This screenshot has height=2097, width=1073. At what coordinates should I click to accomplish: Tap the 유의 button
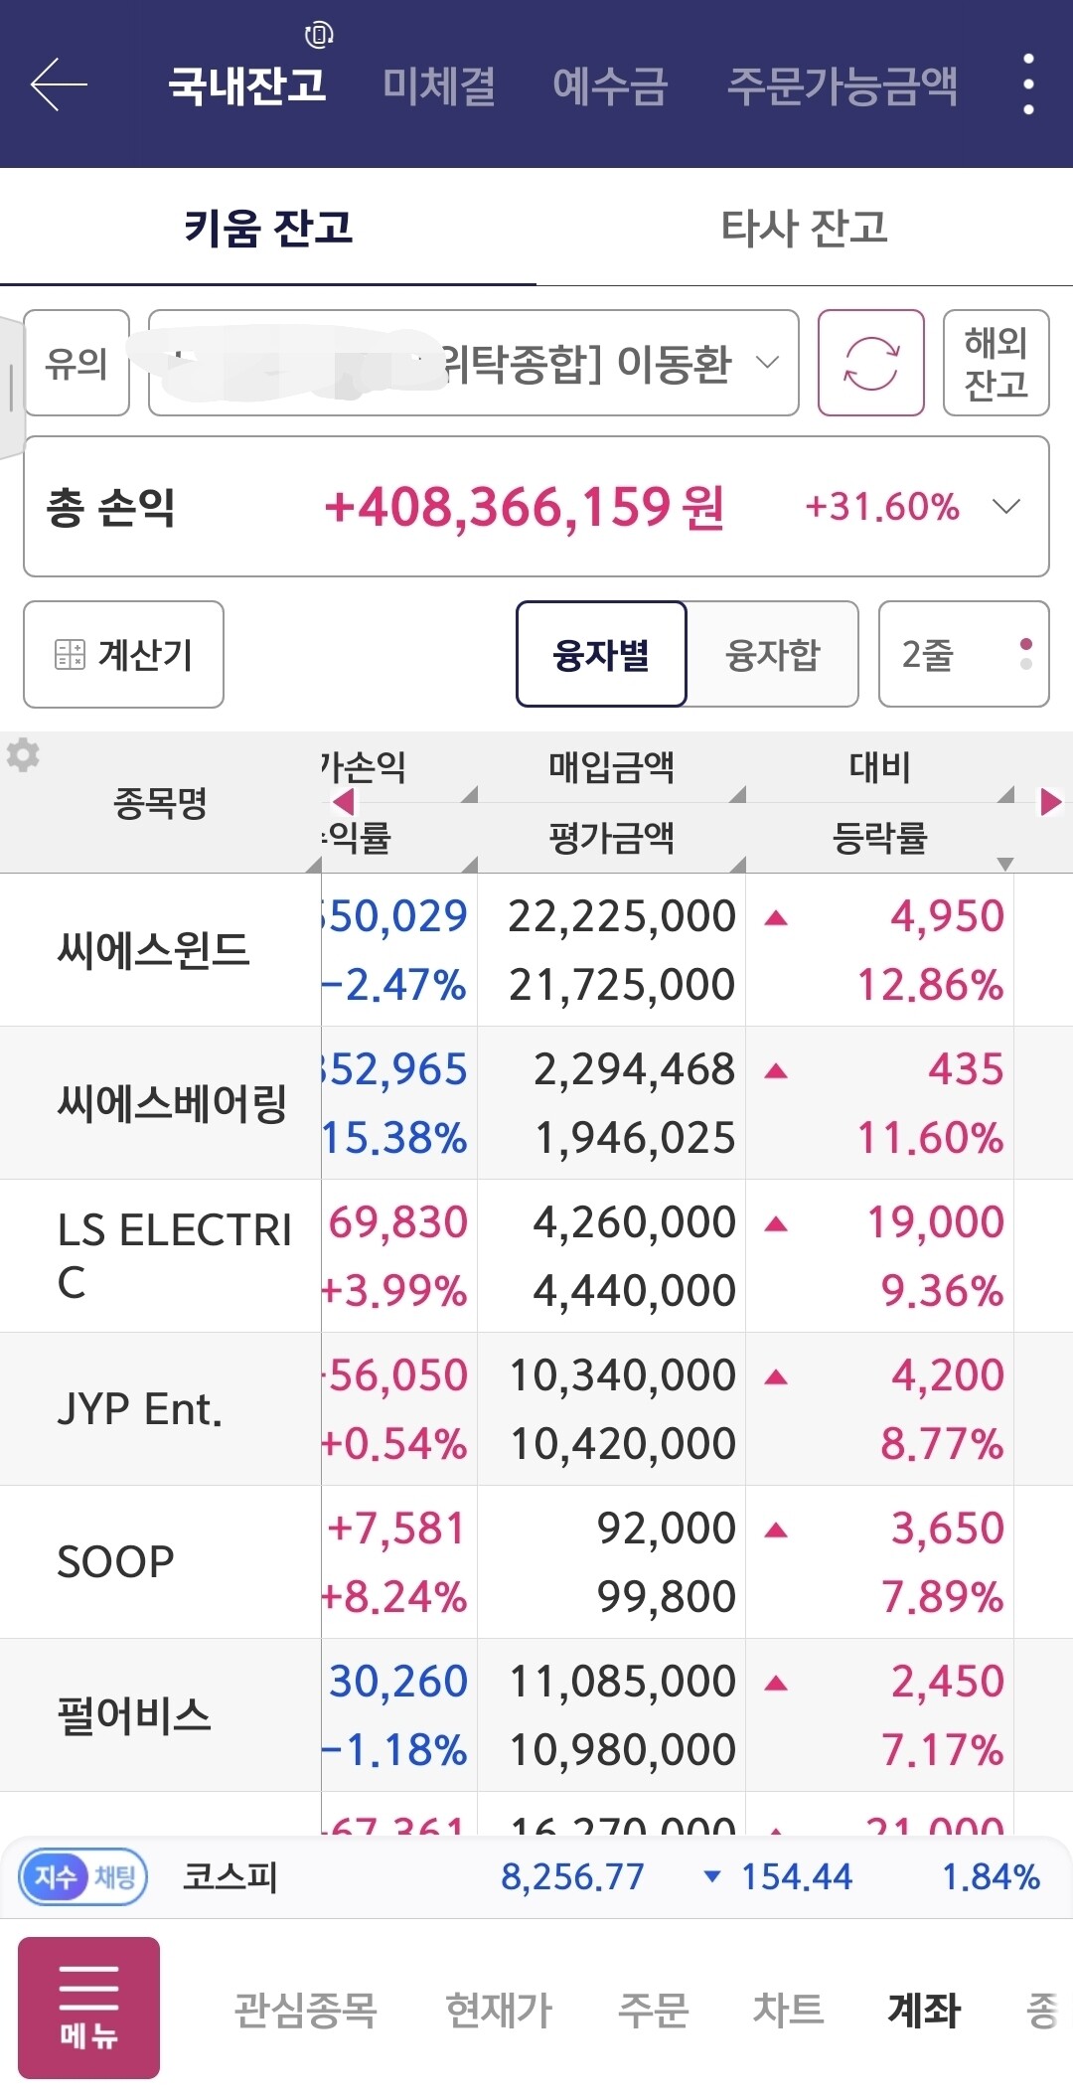[x=77, y=363]
